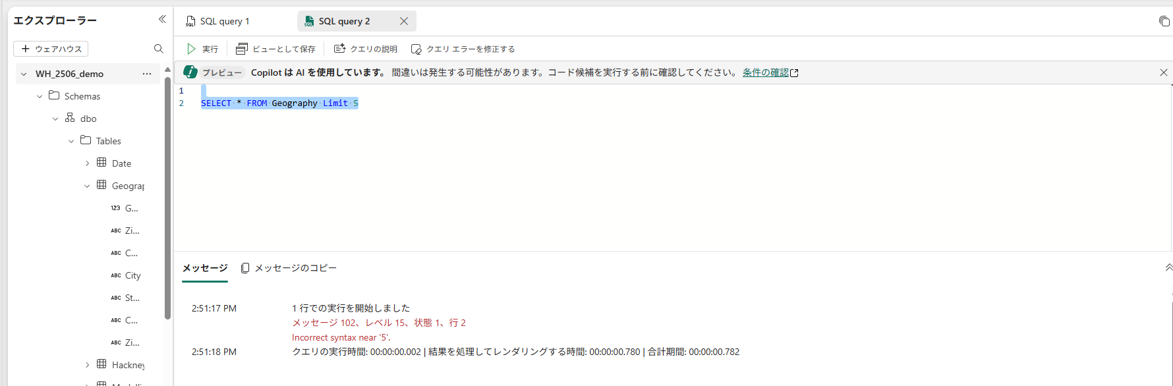Dismiss the Copilot preview banner
The height and width of the screenshot is (386, 1173).
1164,72
